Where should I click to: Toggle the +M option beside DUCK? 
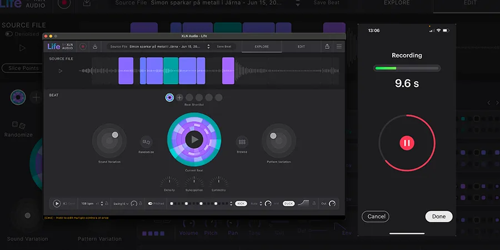(x=276, y=203)
